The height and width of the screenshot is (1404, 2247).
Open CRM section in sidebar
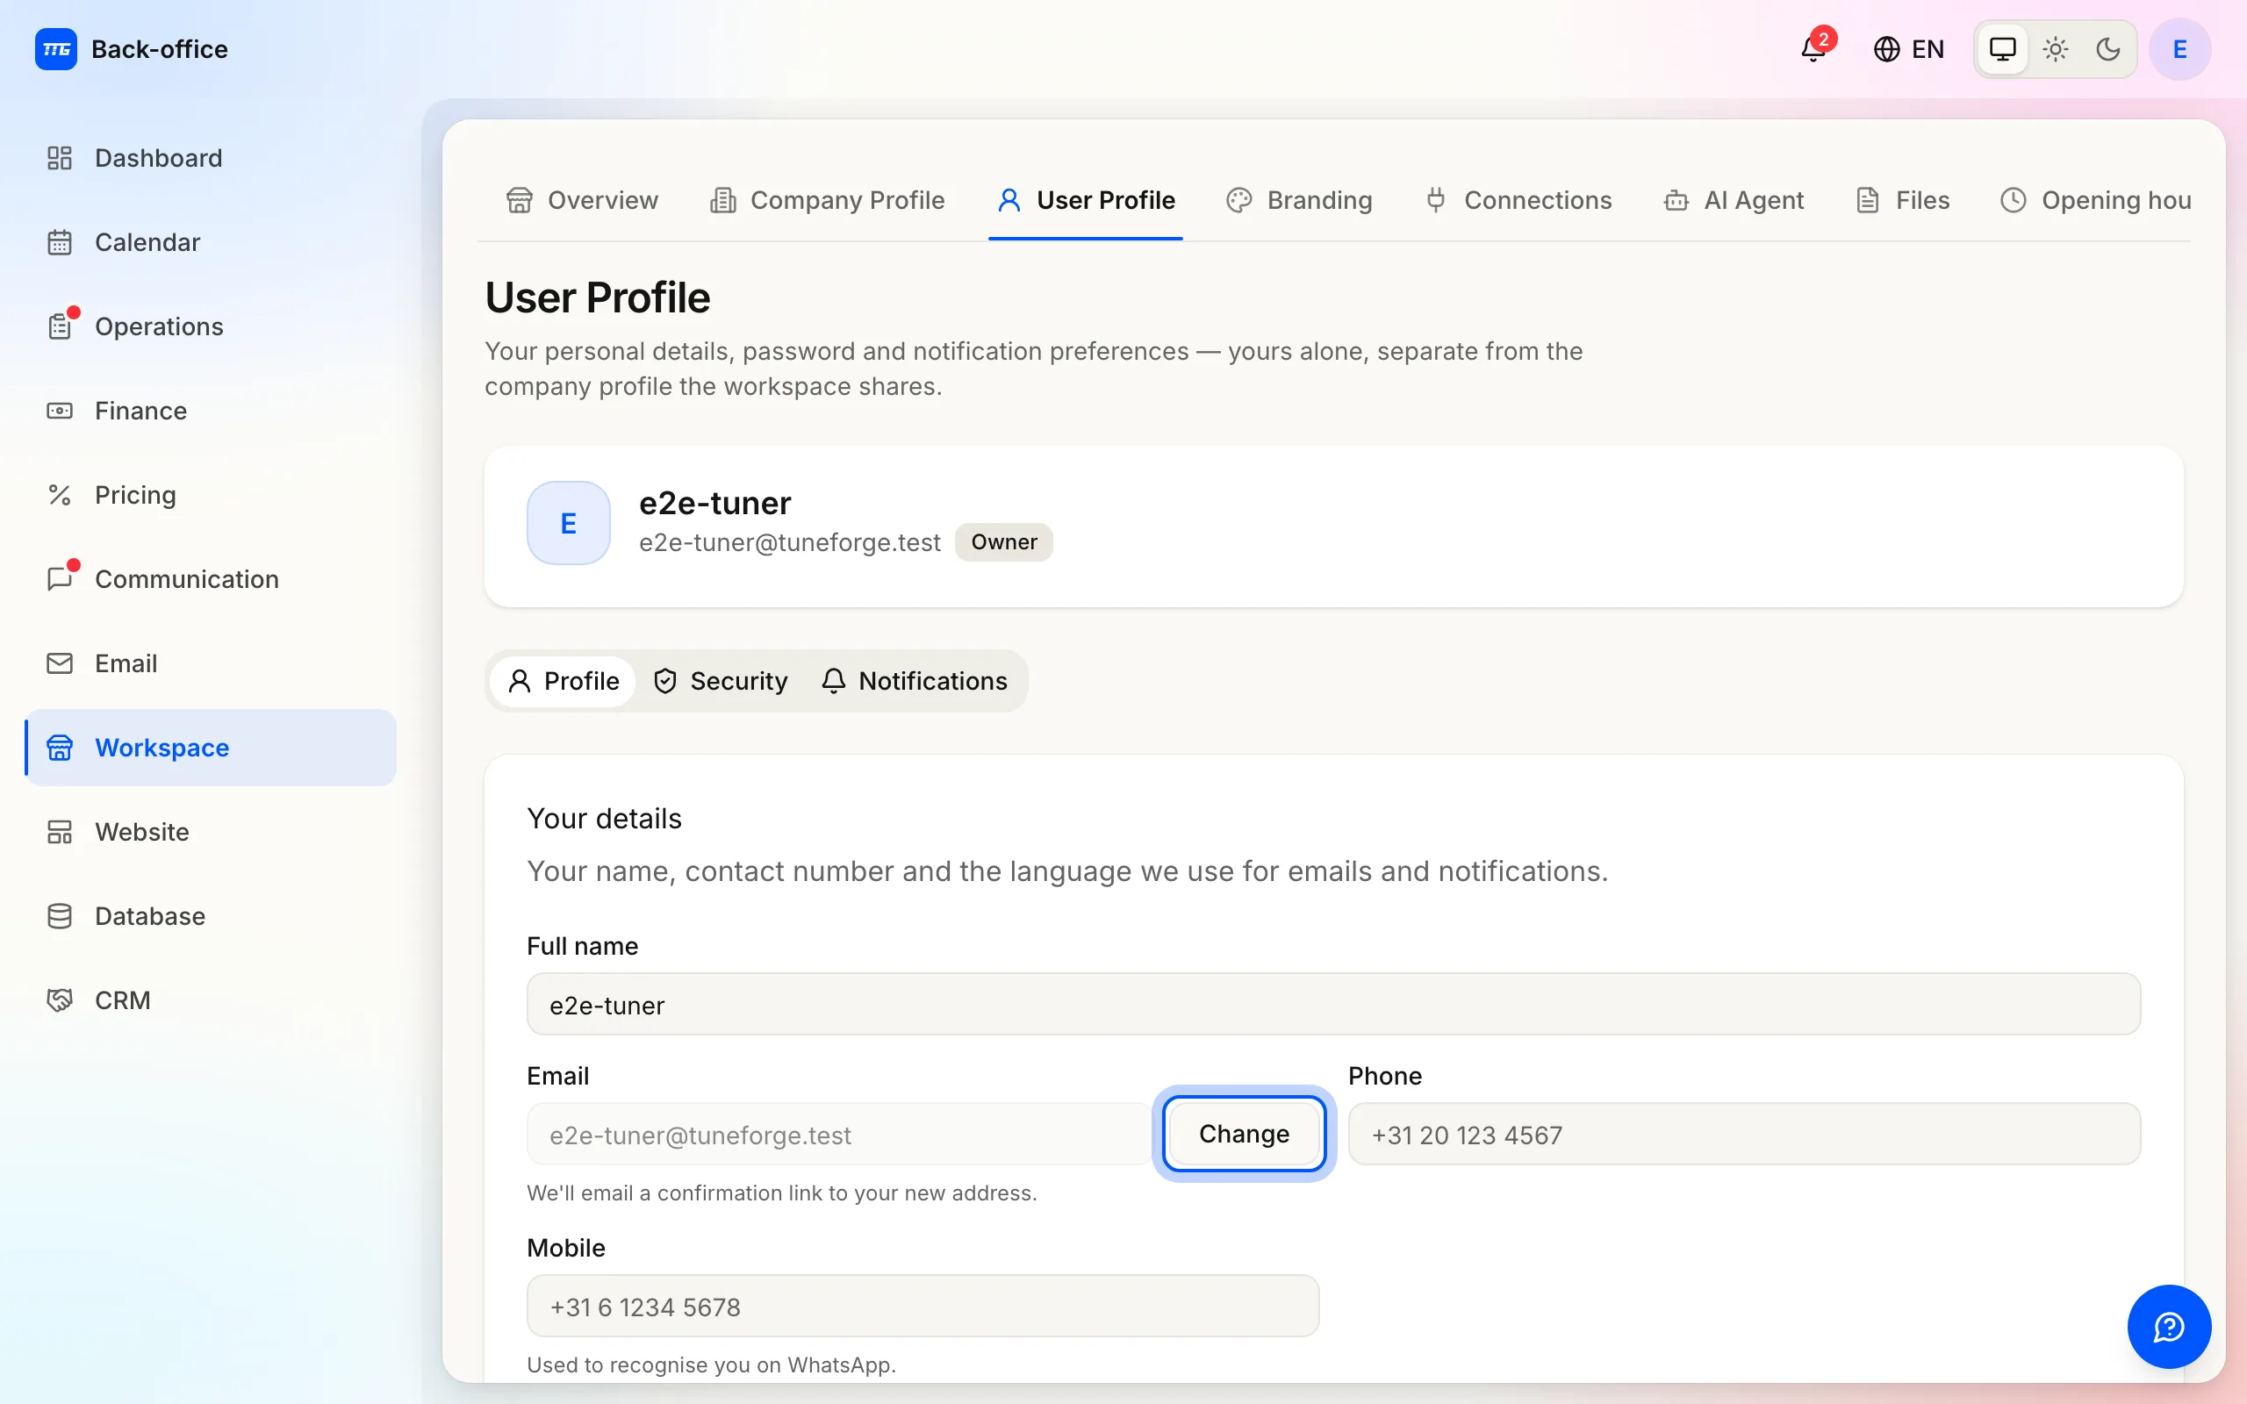(211, 1000)
